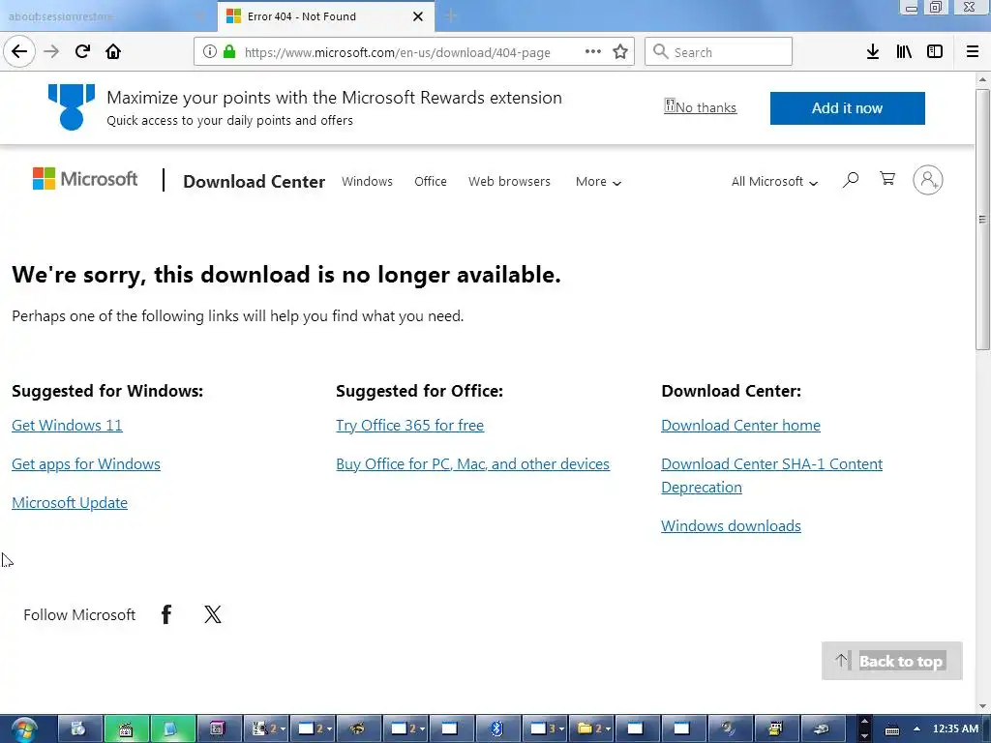
Task: Click the Download Center heading link
Action: [x=255, y=181]
